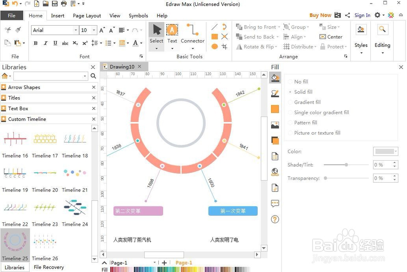Open the comment bubble icon in sidebar
Screen dimensions: 407x272
click(x=275, y=204)
